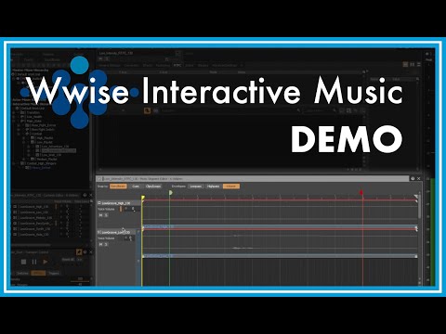446x334 pixels.
Task: Click the Voice Volume value on LowGroove_Low_130 track
Action: coord(130,238)
